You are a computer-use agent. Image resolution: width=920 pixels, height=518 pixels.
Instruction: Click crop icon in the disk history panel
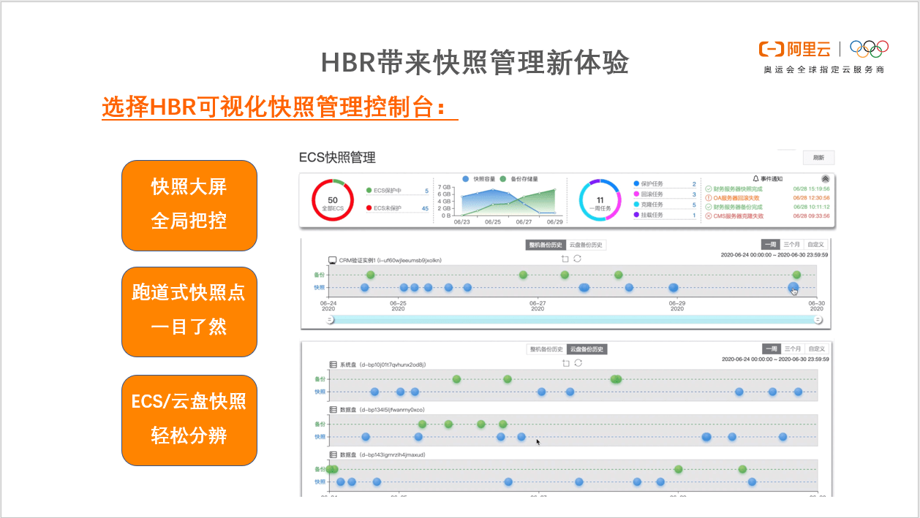click(x=565, y=362)
